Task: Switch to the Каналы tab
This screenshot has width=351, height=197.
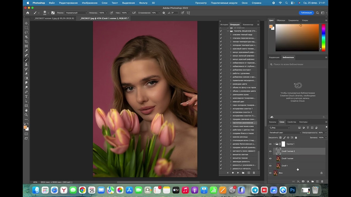Action: (273, 122)
